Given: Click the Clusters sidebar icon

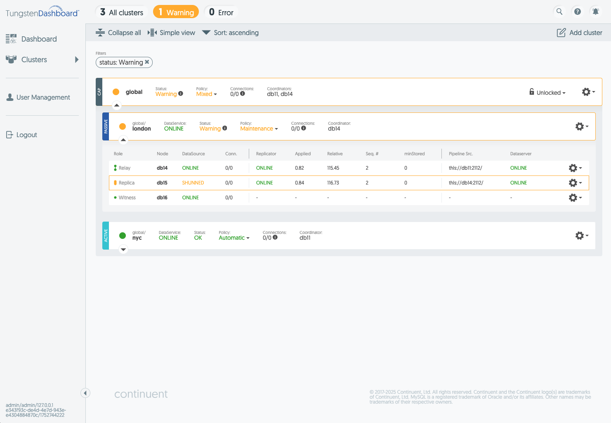Looking at the screenshot, I should click(x=11, y=59).
